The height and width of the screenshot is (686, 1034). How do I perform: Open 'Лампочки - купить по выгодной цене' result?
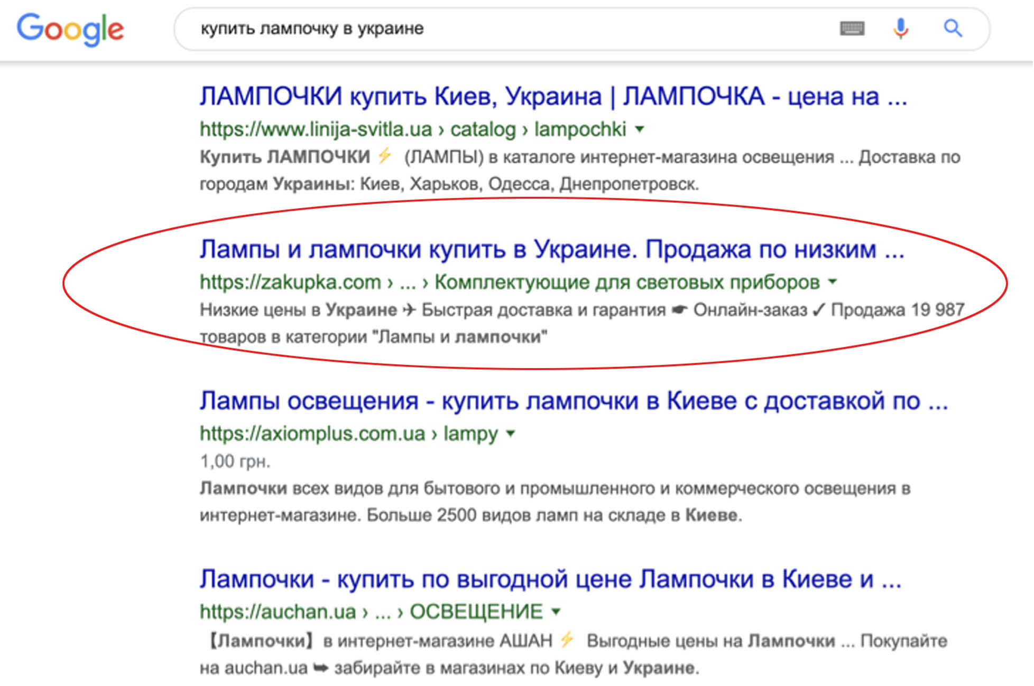(550, 579)
